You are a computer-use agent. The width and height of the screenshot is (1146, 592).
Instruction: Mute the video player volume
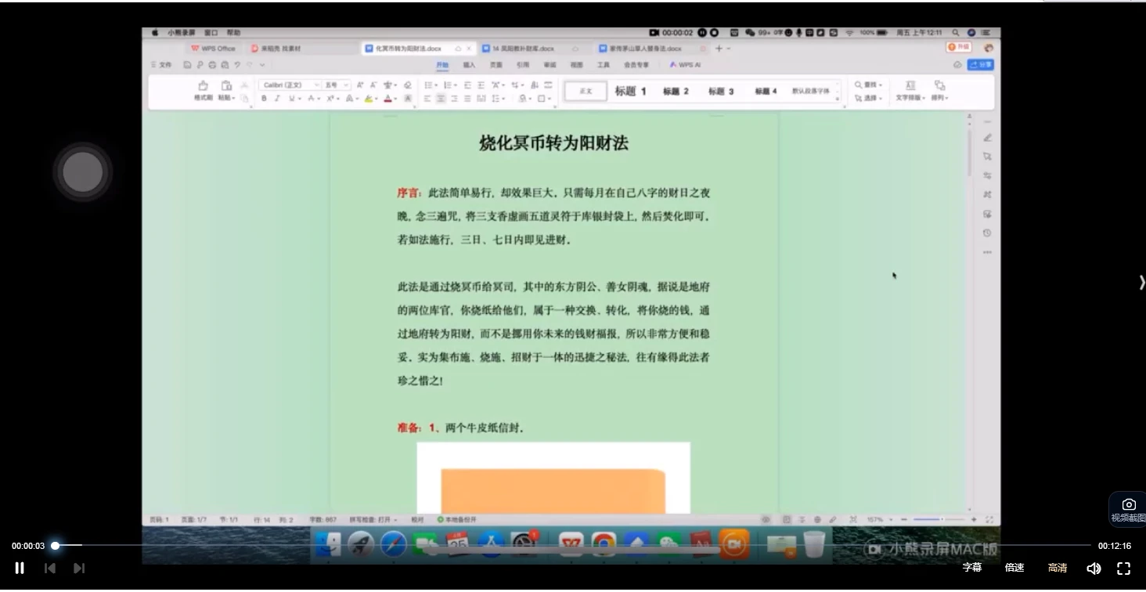coord(1094,569)
